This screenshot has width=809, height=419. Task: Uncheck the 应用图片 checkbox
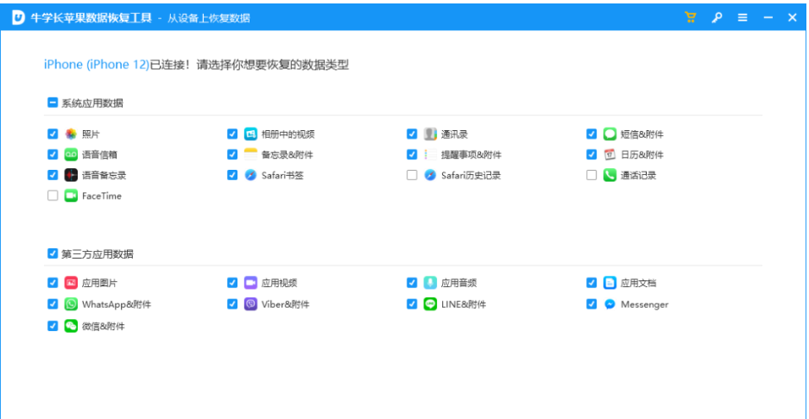pyautogui.click(x=53, y=283)
